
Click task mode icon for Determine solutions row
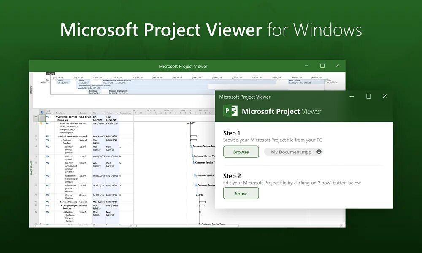point(47,176)
